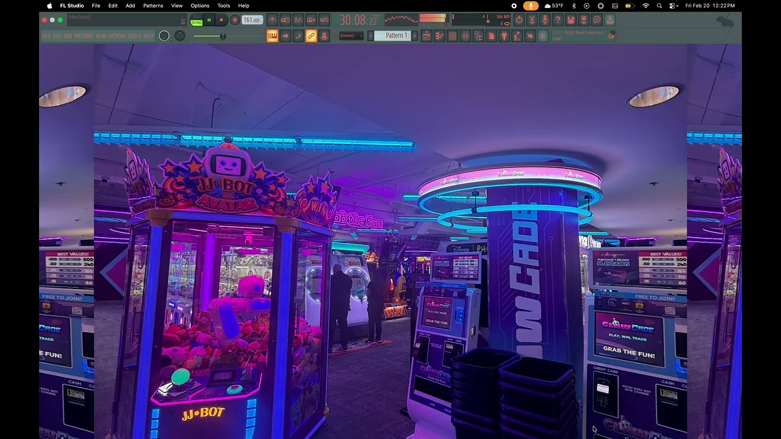Open the Browser panel icon
The image size is (781, 439).
click(478, 35)
